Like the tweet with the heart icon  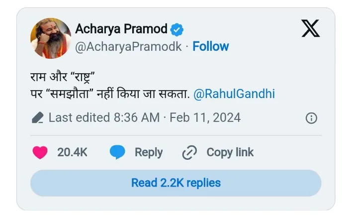click(40, 152)
